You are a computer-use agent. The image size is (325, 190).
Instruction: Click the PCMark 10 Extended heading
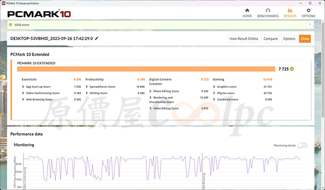[30, 54]
